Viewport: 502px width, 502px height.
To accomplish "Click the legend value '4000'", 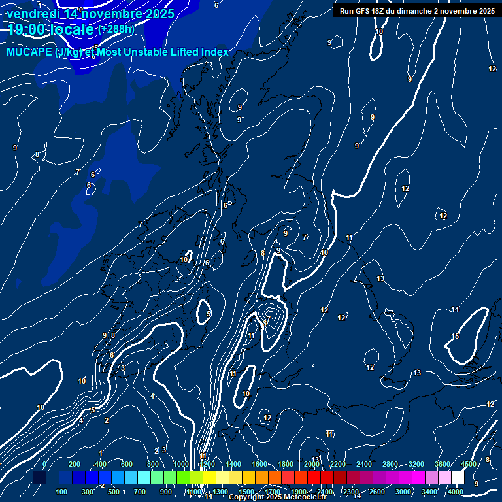I will [455, 492].
